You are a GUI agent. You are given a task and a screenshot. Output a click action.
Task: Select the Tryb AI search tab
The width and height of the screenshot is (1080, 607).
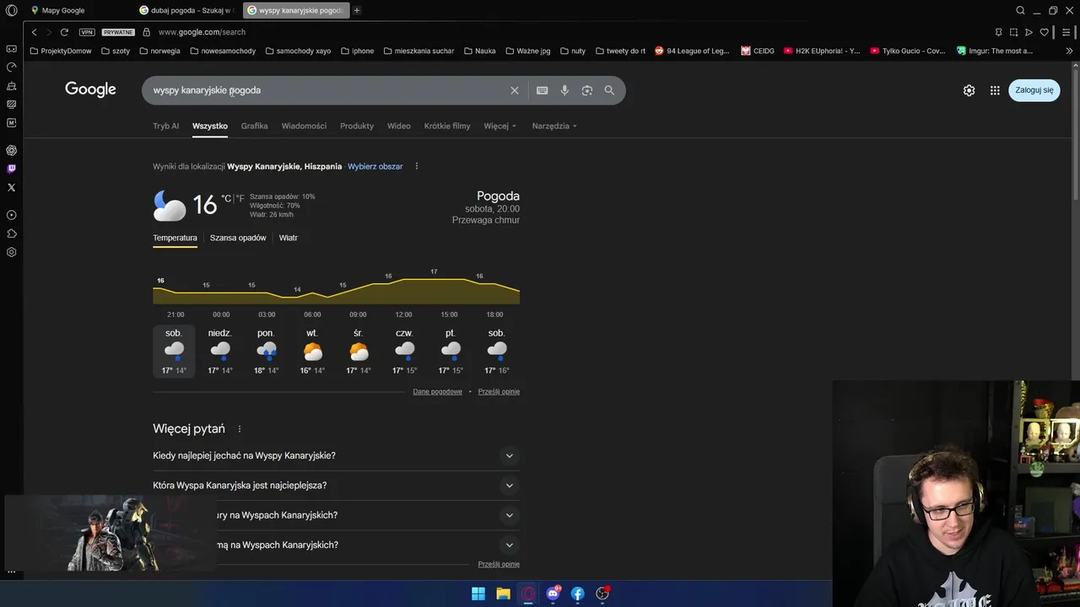tap(165, 126)
